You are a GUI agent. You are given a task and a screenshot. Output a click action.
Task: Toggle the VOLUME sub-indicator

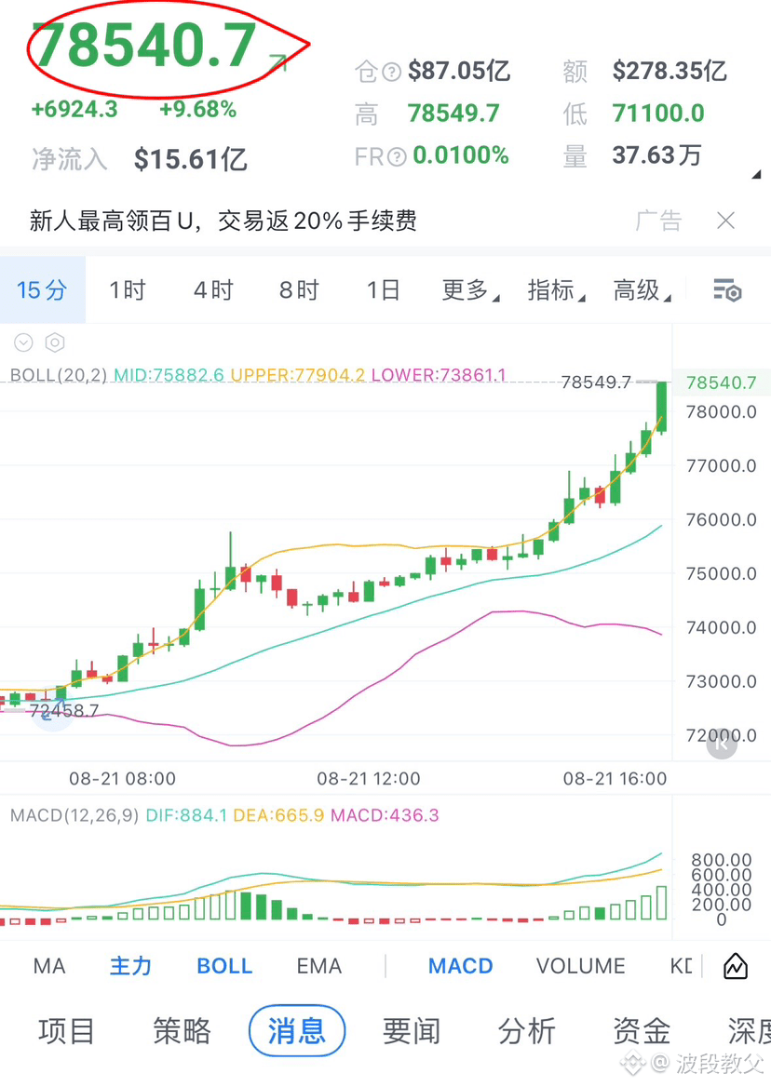click(581, 966)
